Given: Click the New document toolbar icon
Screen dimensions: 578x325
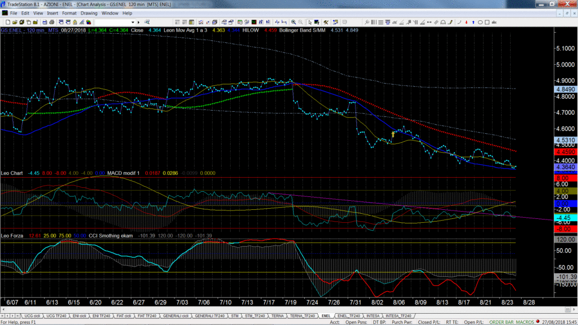Looking at the screenshot, I should [8, 23].
